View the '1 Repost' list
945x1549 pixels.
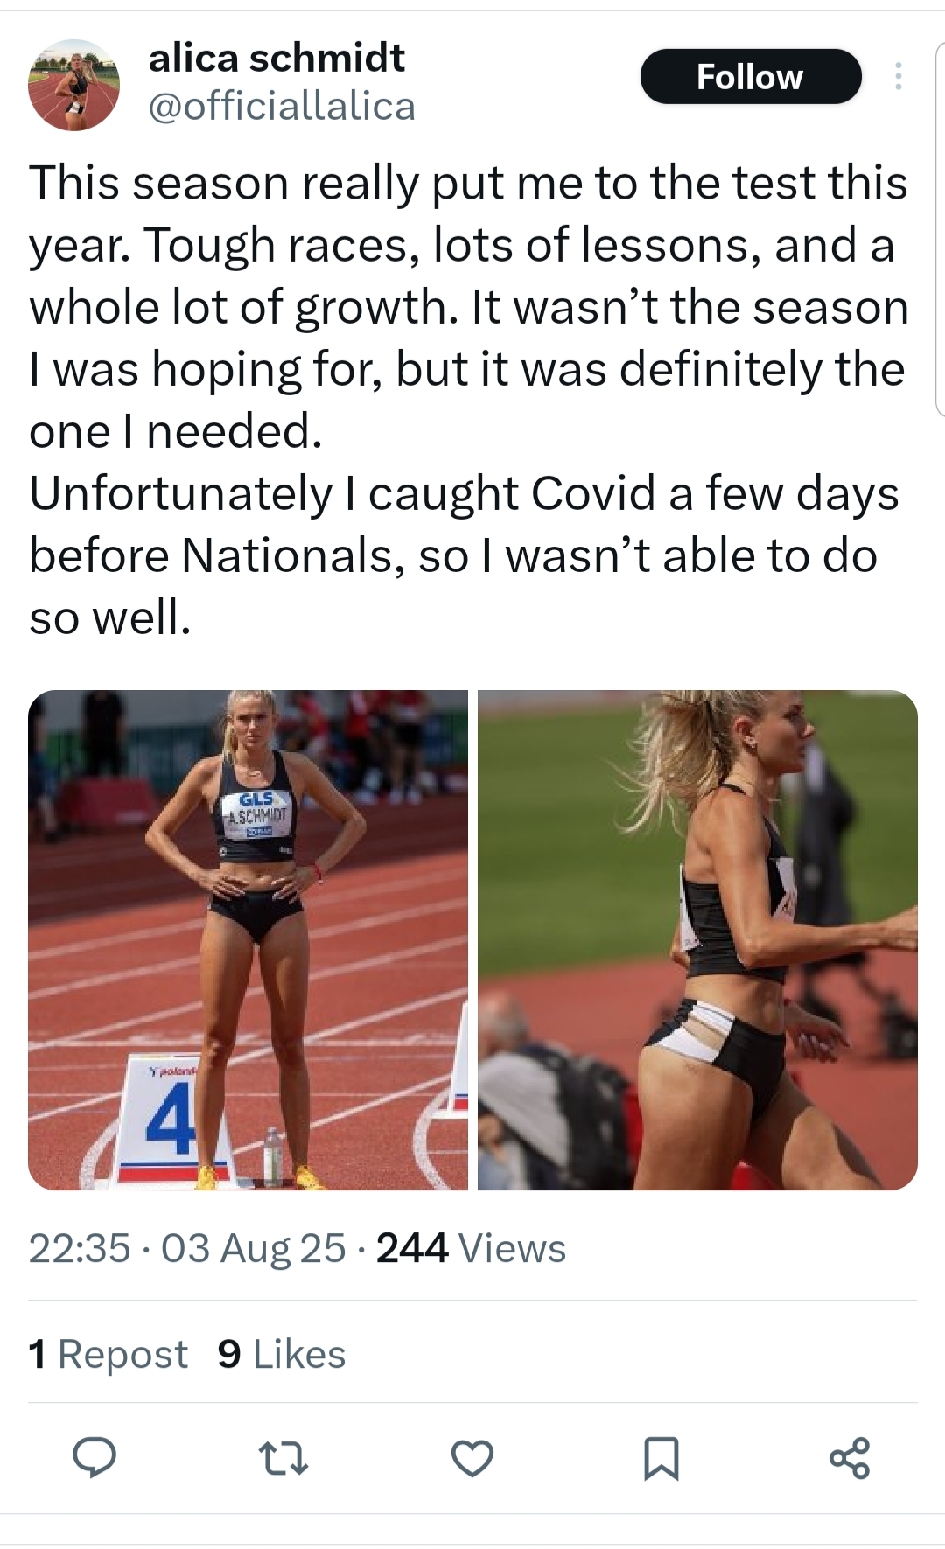pyautogui.click(x=108, y=1354)
